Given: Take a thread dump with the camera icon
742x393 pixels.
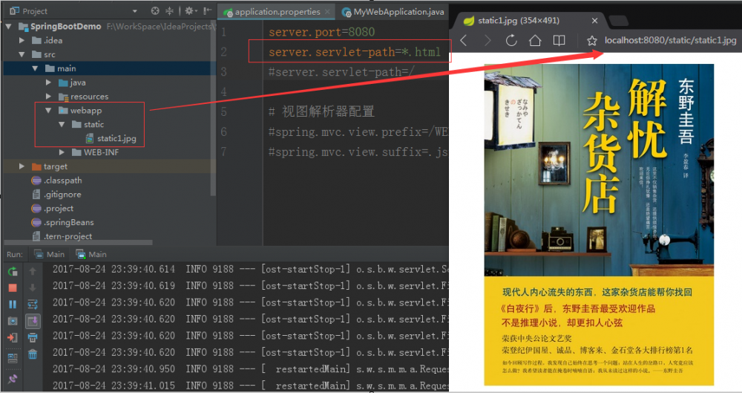Looking at the screenshot, I should click(x=13, y=321).
